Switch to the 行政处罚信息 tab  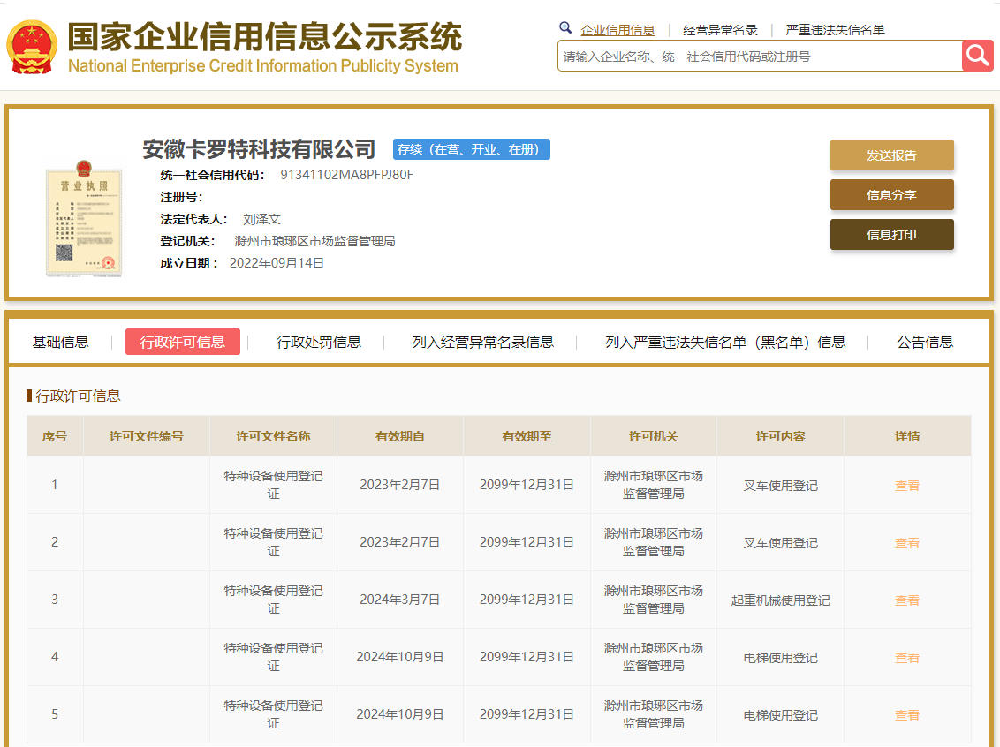point(319,342)
